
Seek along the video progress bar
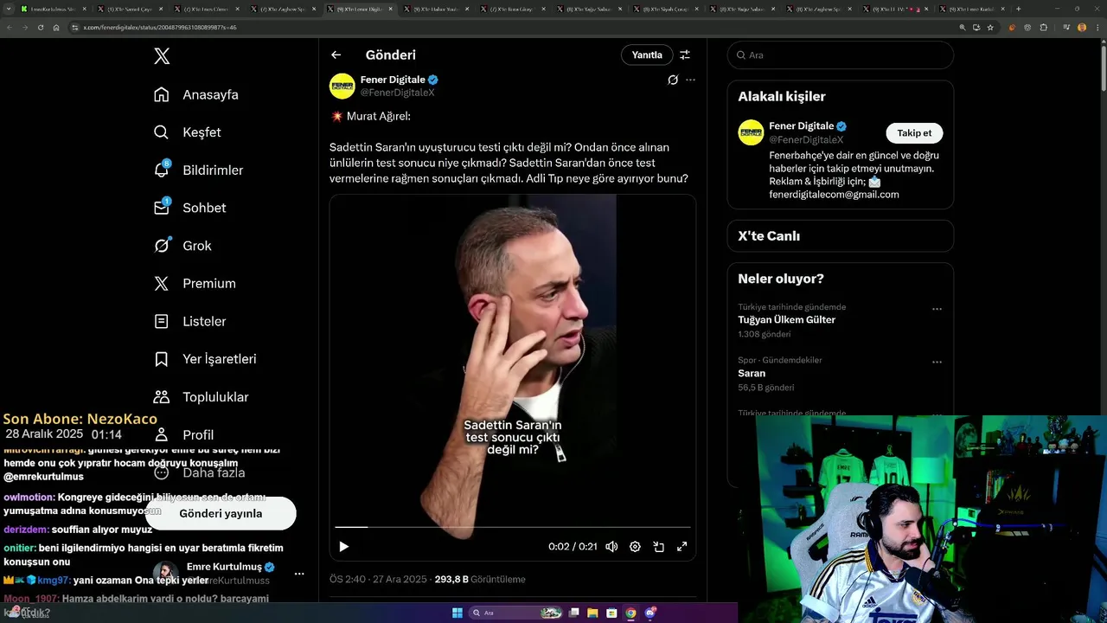512,526
